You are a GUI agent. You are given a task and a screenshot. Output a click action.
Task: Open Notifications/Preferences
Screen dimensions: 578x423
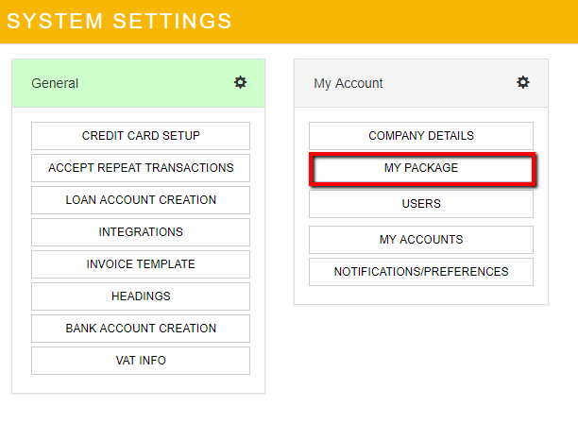tap(421, 272)
